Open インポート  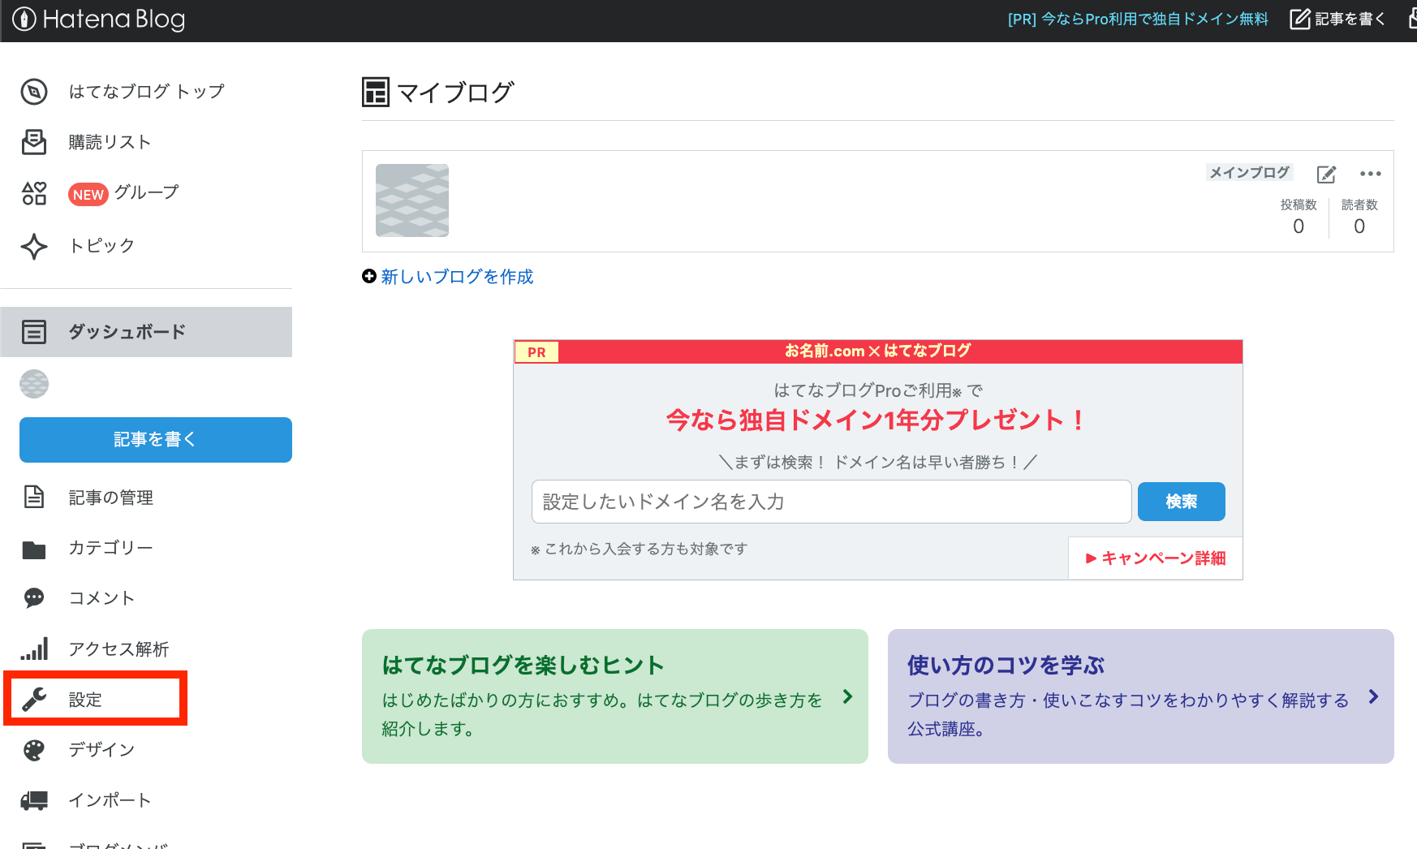coord(110,800)
